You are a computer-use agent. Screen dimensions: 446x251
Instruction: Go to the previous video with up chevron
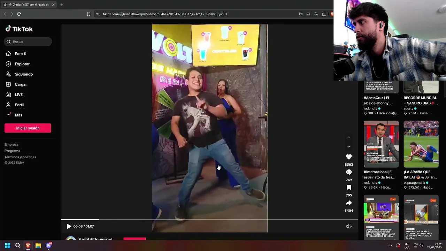tap(349, 137)
